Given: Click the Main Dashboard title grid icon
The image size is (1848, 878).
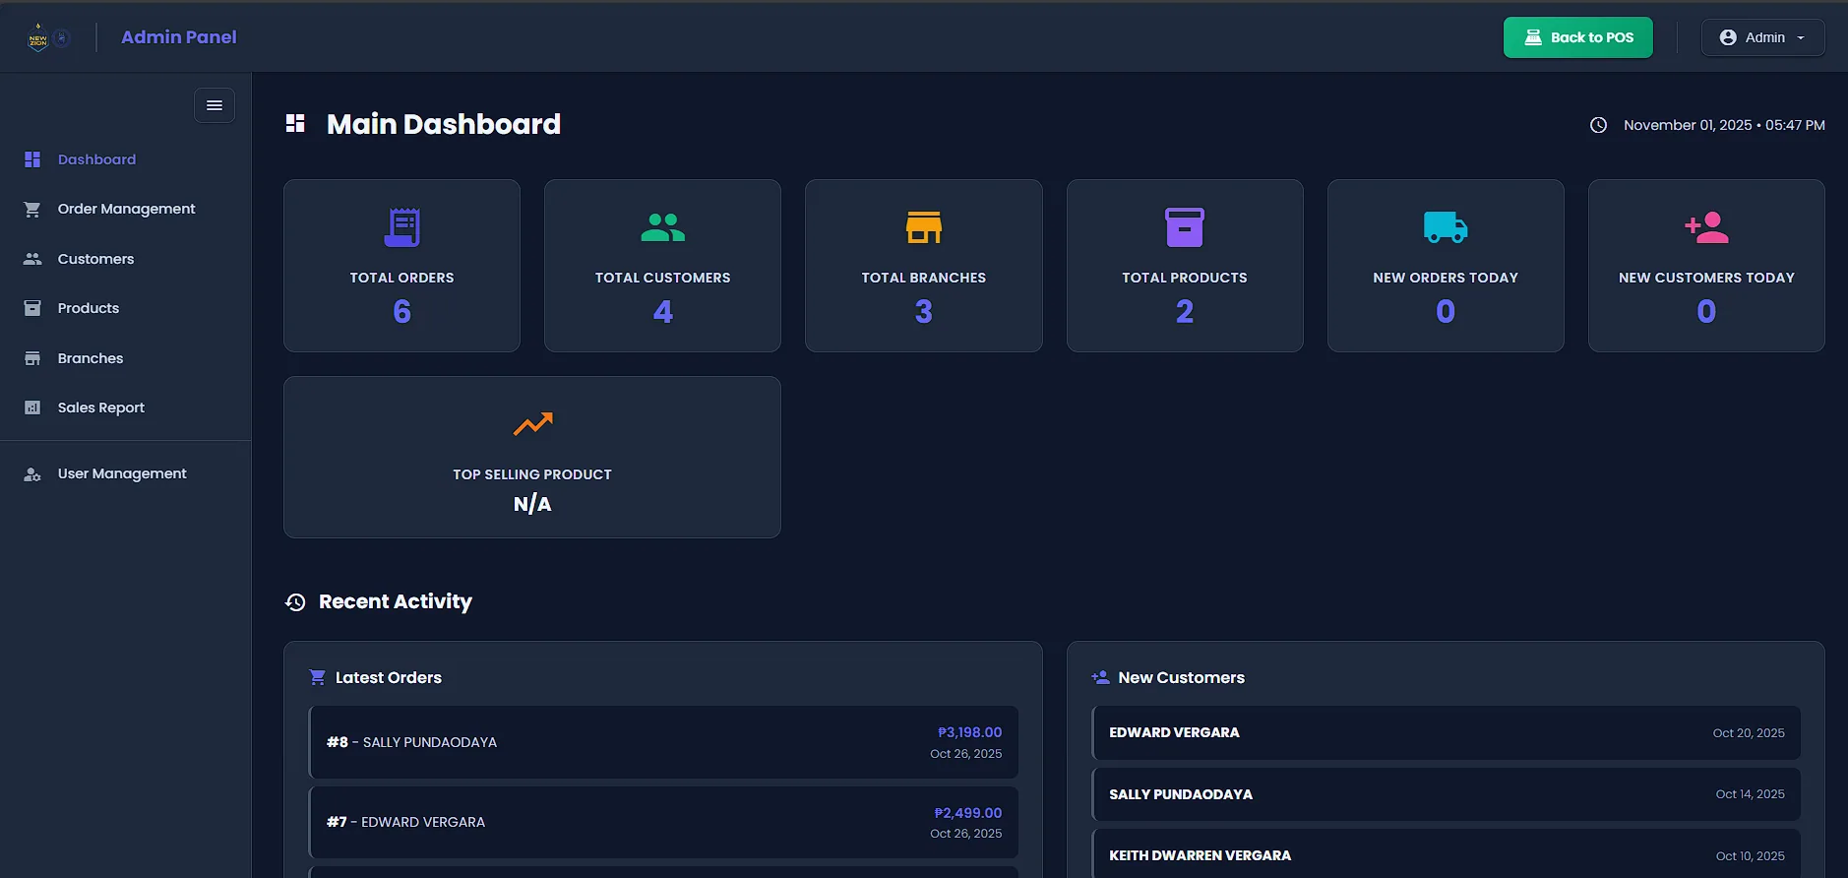Looking at the screenshot, I should [295, 123].
